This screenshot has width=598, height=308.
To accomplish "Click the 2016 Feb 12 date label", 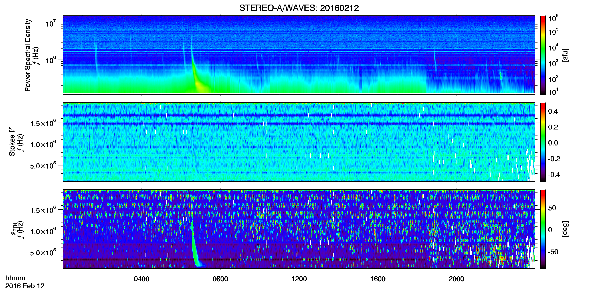I will tap(25, 286).
